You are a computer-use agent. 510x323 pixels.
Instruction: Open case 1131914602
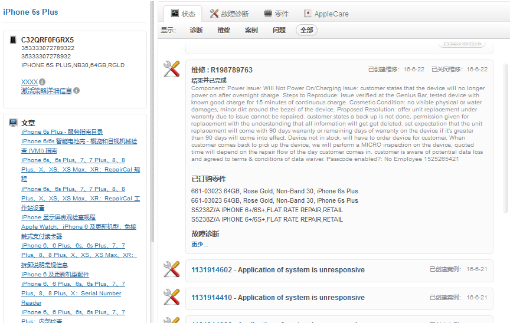[x=212, y=270]
